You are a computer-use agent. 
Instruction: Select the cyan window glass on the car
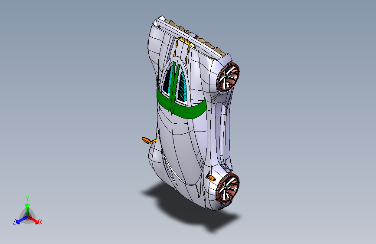pos(182,87)
